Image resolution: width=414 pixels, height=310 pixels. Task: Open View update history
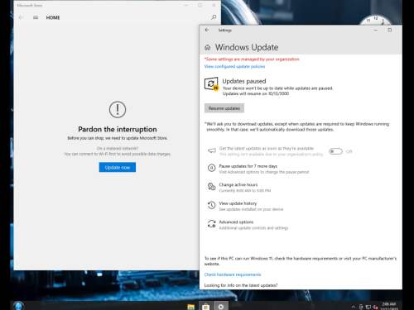[x=238, y=203]
